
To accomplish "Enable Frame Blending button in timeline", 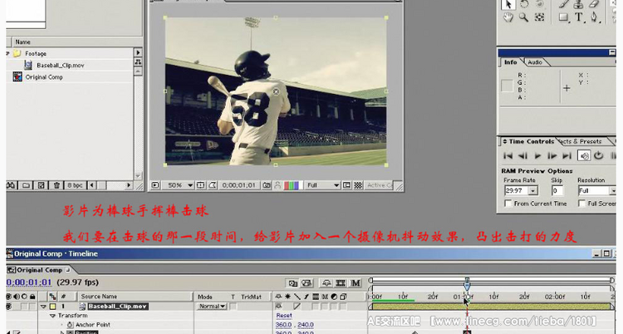I will 341,283.
